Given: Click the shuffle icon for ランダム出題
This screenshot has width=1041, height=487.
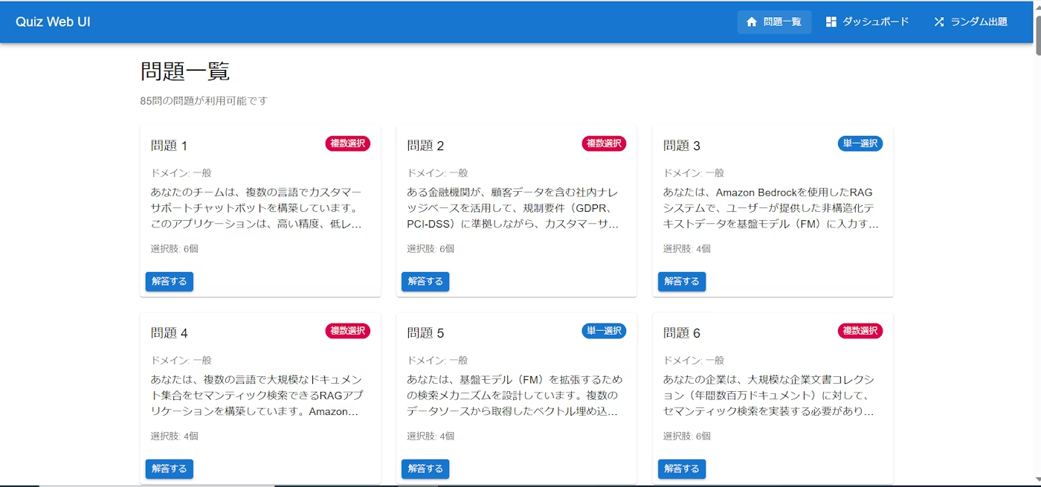Looking at the screenshot, I should pyautogui.click(x=939, y=22).
